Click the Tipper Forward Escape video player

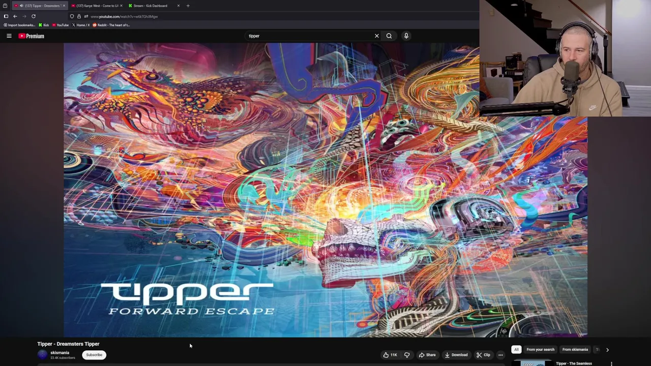pos(325,190)
